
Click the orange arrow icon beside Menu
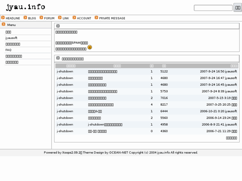tap(4, 24)
